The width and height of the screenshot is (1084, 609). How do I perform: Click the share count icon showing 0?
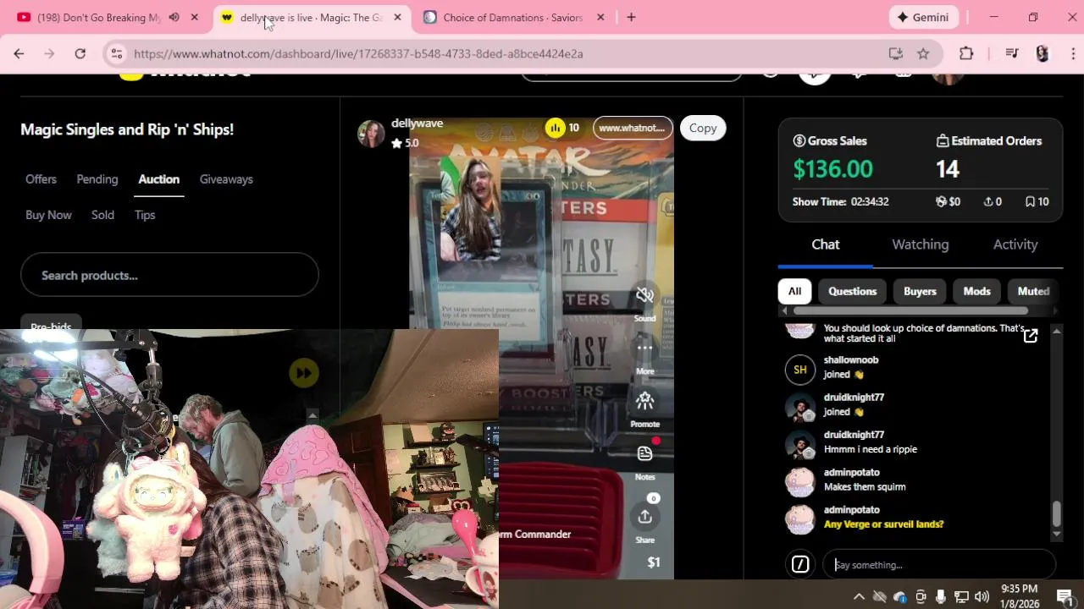(x=988, y=201)
